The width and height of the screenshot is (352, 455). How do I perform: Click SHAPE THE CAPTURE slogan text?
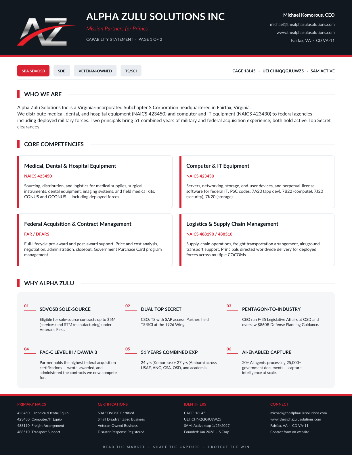pos(176,447)
